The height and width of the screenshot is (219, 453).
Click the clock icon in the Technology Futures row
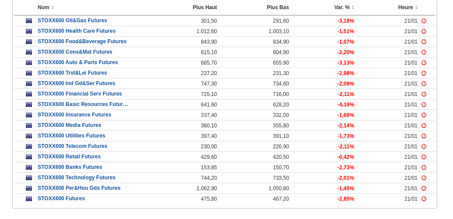(x=424, y=178)
